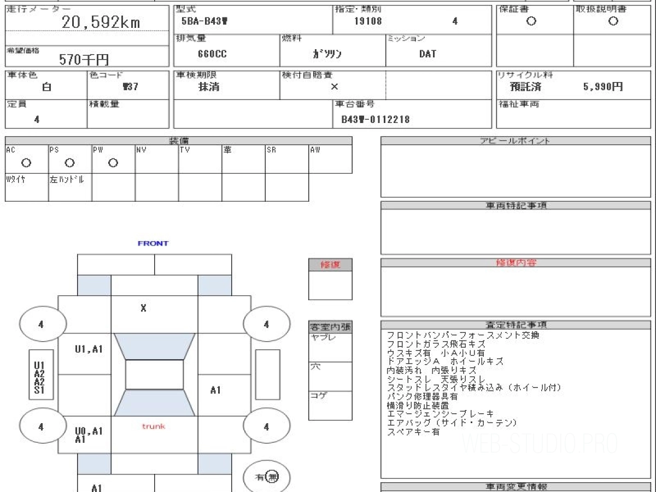Click engine displacement 660CC
This screenshot has height=492, width=656.
click(x=212, y=54)
